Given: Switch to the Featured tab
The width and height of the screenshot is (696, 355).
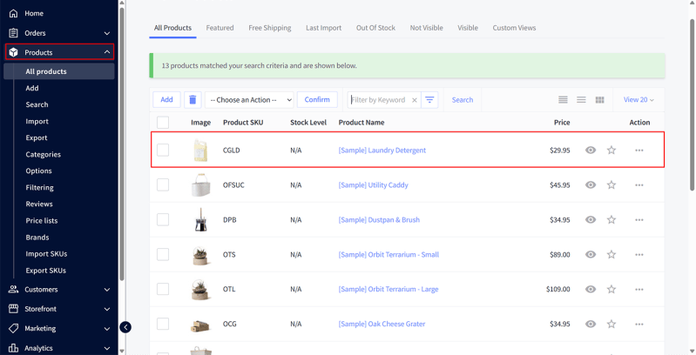Looking at the screenshot, I should click(x=220, y=28).
